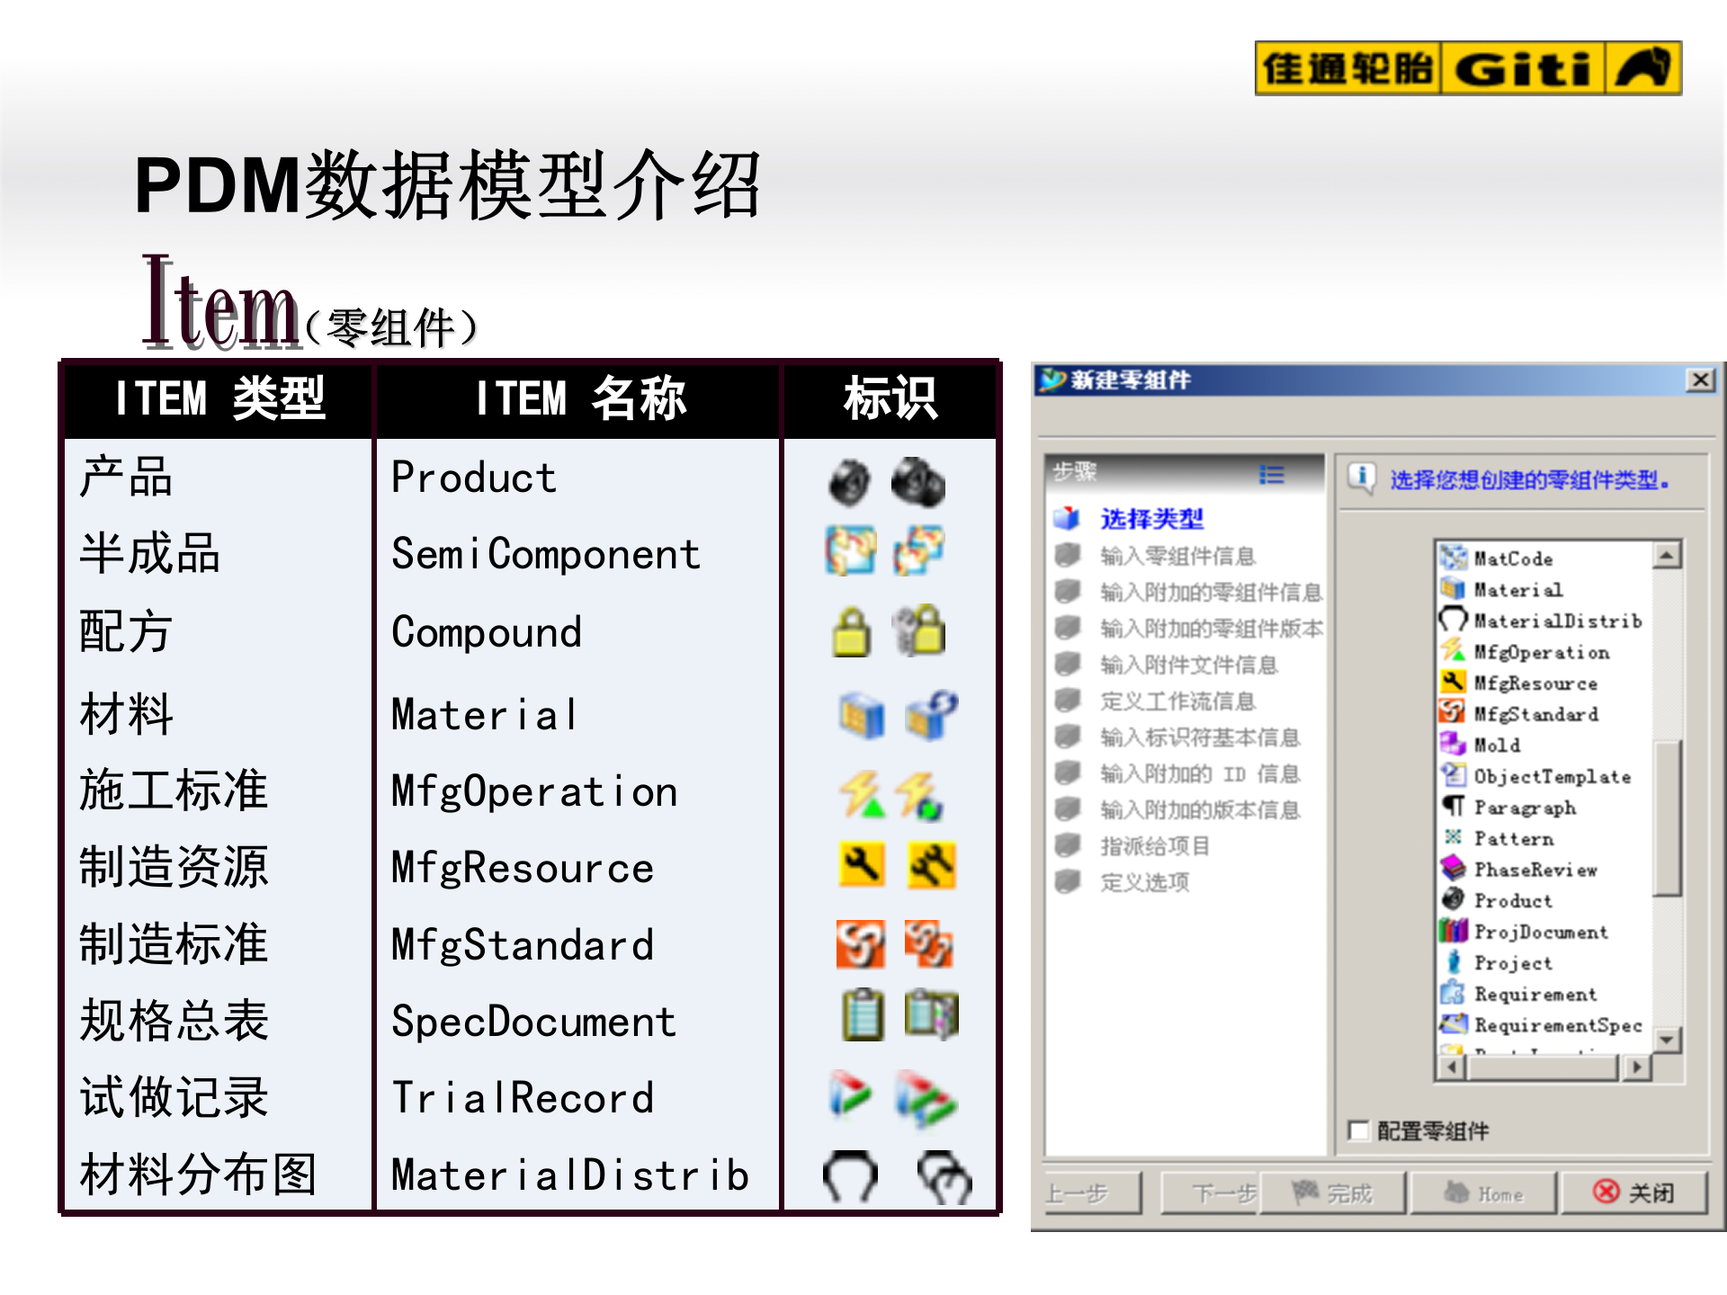The image size is (1727, 1295).
Task: Select the MatCode item type icon
Action: (1454, 558)
